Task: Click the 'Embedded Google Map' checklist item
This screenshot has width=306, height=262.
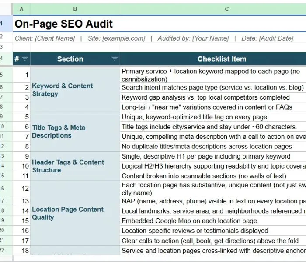Action: pos(213,221)
